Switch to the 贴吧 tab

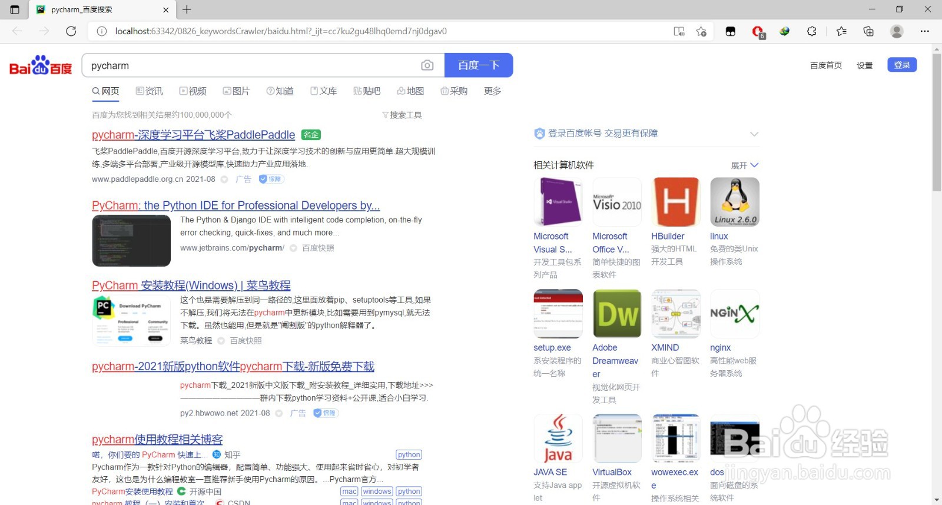(367, 91)
